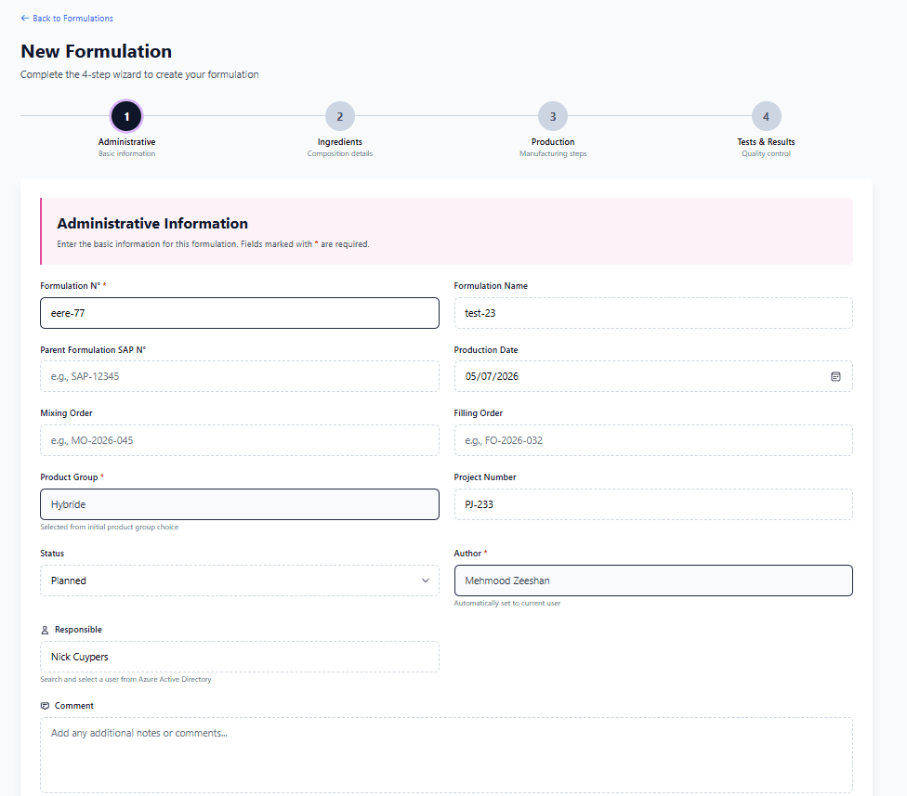
Task: Click the Responsible label text
Action: coord(78,630)
